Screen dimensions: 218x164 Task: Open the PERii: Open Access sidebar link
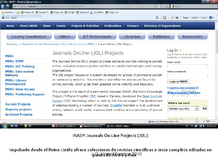point(20,89)
